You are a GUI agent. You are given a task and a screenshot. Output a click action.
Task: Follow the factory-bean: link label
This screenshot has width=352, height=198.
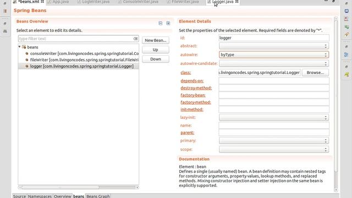tap(193, 95)
